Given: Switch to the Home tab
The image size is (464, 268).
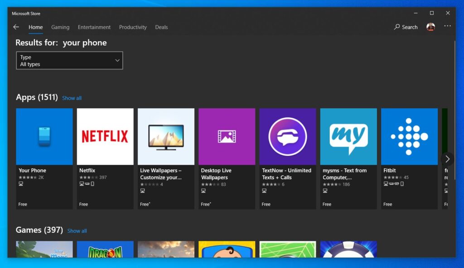Looking at the screenshot, I should [x=36, y=27].
